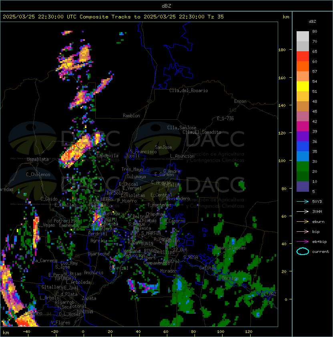
Task: Select the light blue 35 dBZ swatch
Action: 303,156
